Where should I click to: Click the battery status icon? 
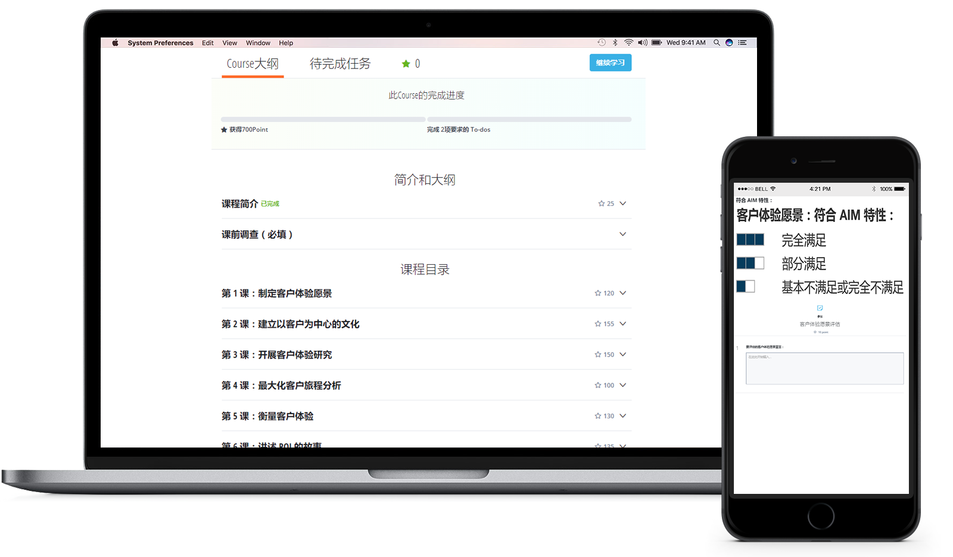coord(656,43)
